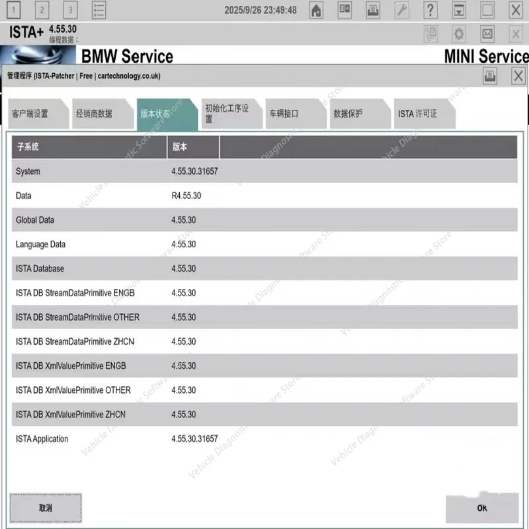Switch to 经销商数据 tab

tap(102, 114)
